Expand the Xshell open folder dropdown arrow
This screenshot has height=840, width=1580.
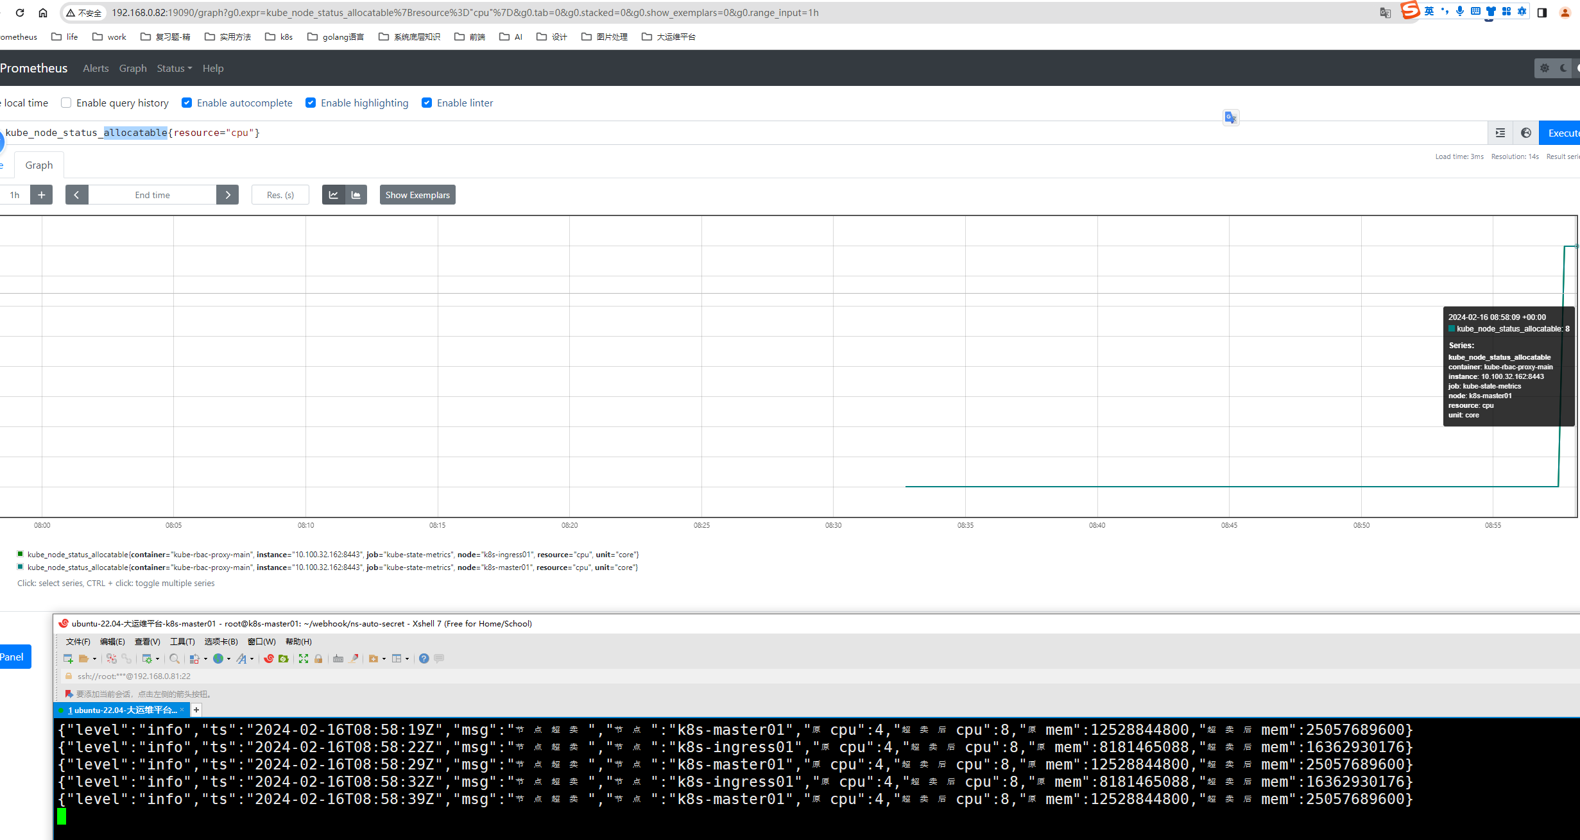click(x=94, y=659)
